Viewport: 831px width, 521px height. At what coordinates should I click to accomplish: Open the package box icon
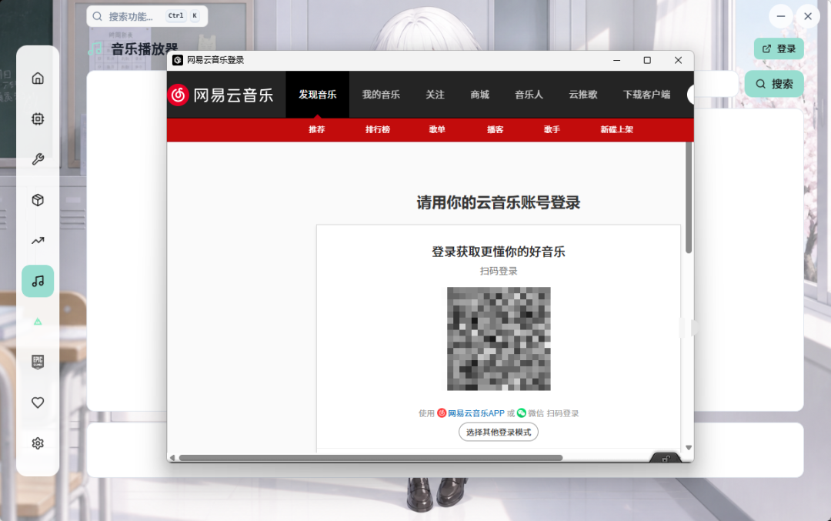coord(38,200)
